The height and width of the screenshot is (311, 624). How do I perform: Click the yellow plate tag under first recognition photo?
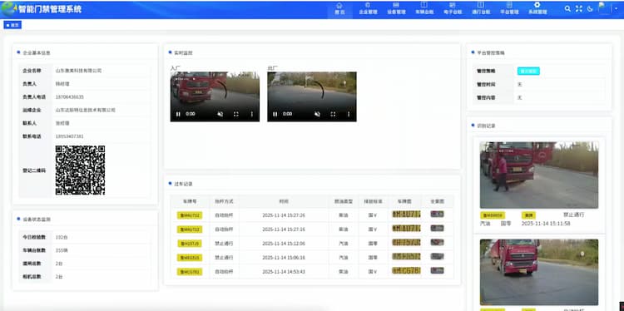[x=493, y=215]
